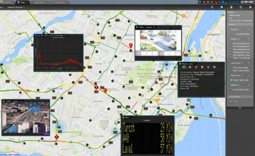
Task: Open the settings gear in map toolbar
Action: [250, 7]
